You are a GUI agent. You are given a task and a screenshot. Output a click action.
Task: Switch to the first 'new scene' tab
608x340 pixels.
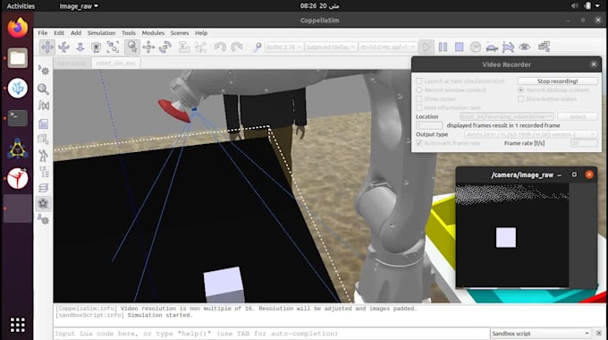pos(72,63)
